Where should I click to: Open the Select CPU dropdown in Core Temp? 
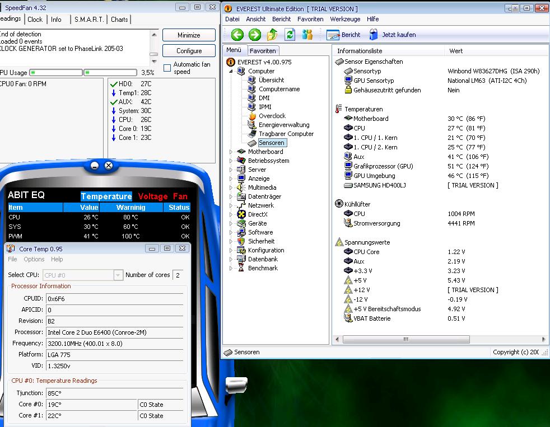[x=118, y=275]
